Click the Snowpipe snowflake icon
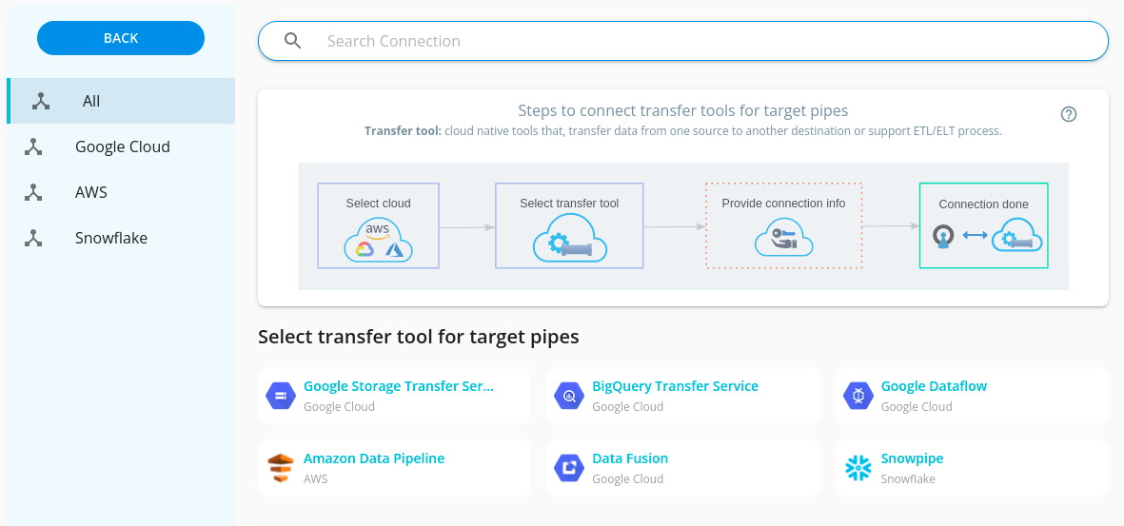Image resolution: width=1124 pixels, height=526 pixels. click(858, 468)
